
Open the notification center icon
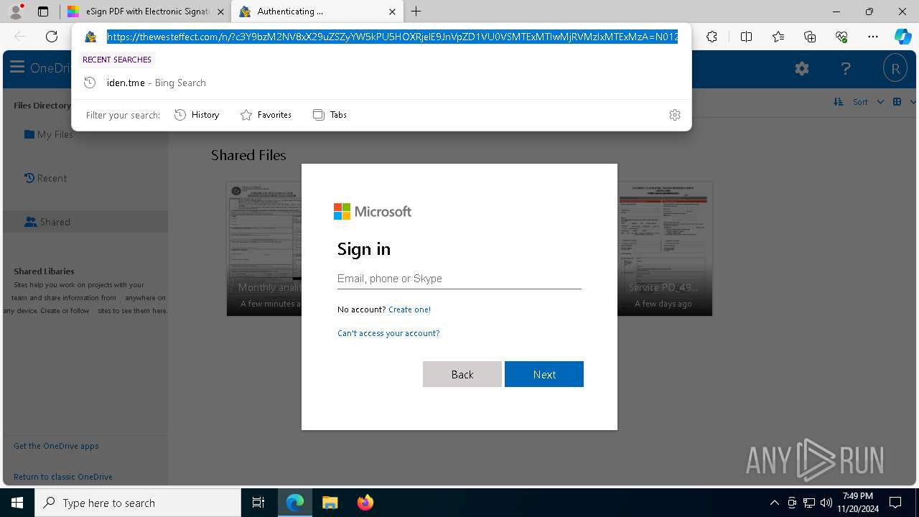895,503
